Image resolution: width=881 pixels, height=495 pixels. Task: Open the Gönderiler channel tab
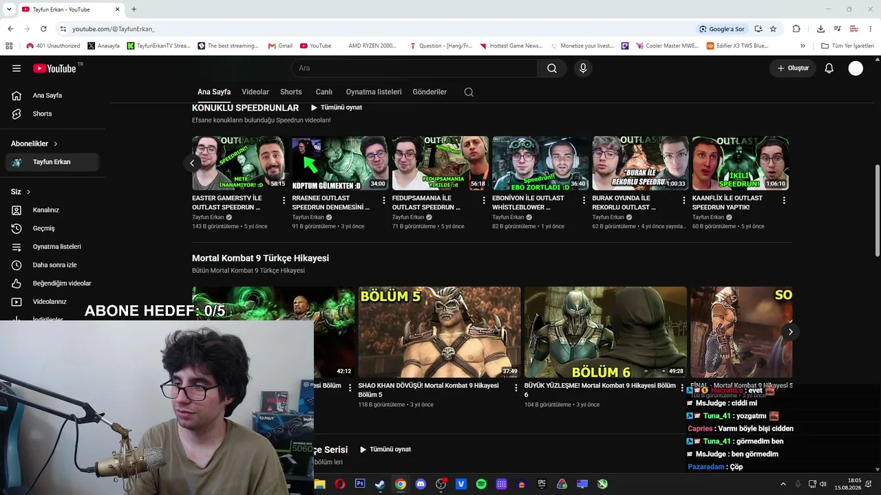pos(429,92)
